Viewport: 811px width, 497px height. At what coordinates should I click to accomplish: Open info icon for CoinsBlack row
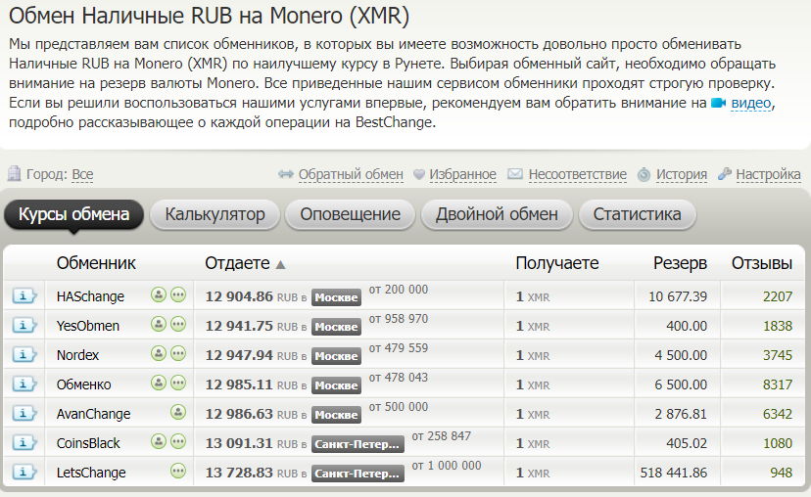pos(24,443)
